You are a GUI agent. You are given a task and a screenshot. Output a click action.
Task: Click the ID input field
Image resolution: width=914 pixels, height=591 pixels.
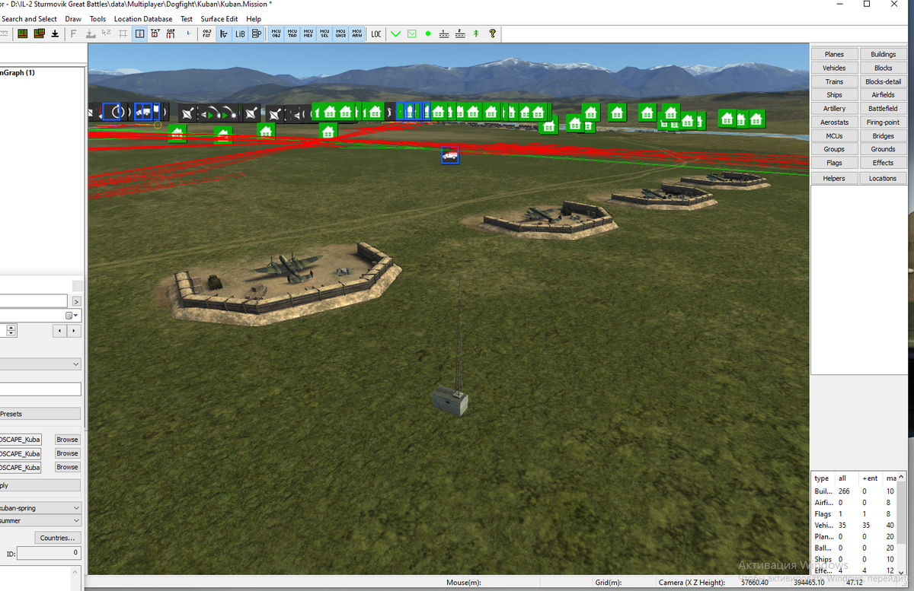pyautogui.click(x=49, y=553)
